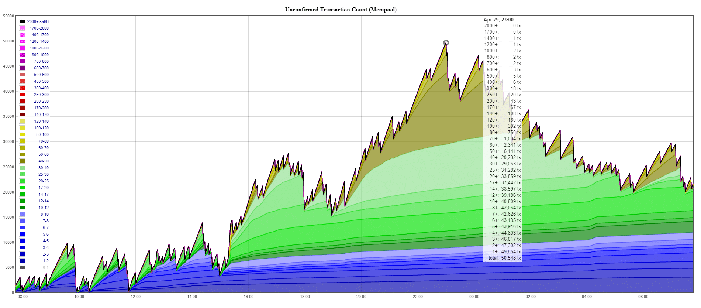Click the peak data point marker circle
This screenshot has width=701, height=308.
(x=446, y=43)
